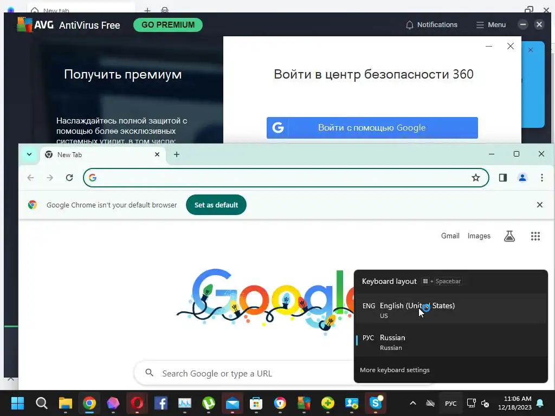Viewport: 555px width, 416px height.
Task: Click the РУС language indicator in the tray
Action: click(x=450, y=403)
